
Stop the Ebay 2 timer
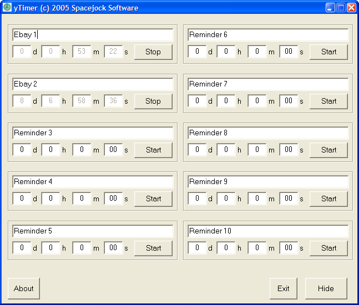(153, 101)
